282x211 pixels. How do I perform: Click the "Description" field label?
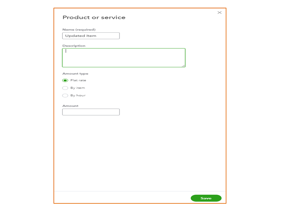tap(74, 46)
